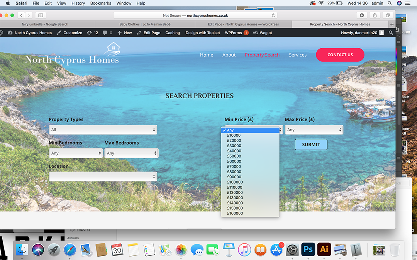Open the Property Types dropdown
This screenshot has height=260, width=417.
pos(103,130)
